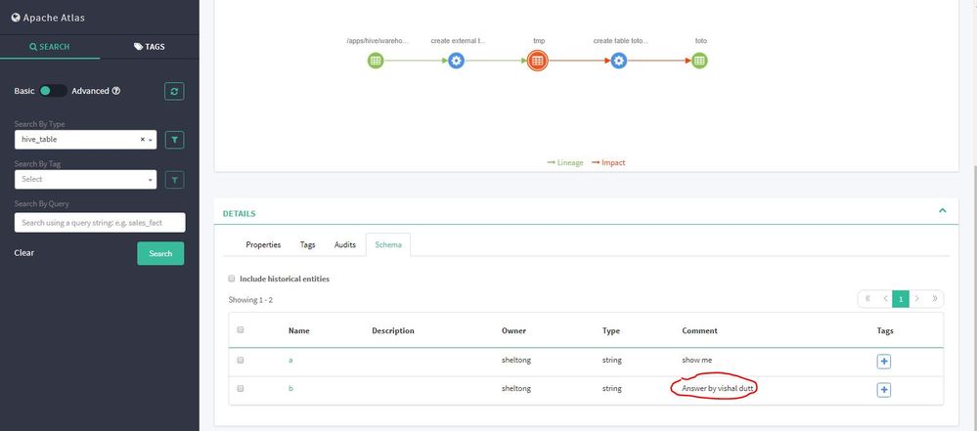Click the Advanced search help icon
Image resolution: width=977 pixels, height=431 pixels.
tap(116, 91)
